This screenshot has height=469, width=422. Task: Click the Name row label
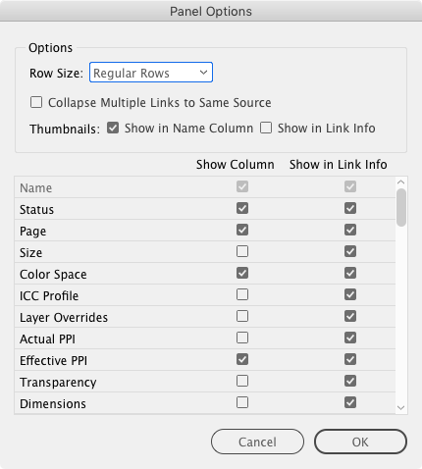35,187
